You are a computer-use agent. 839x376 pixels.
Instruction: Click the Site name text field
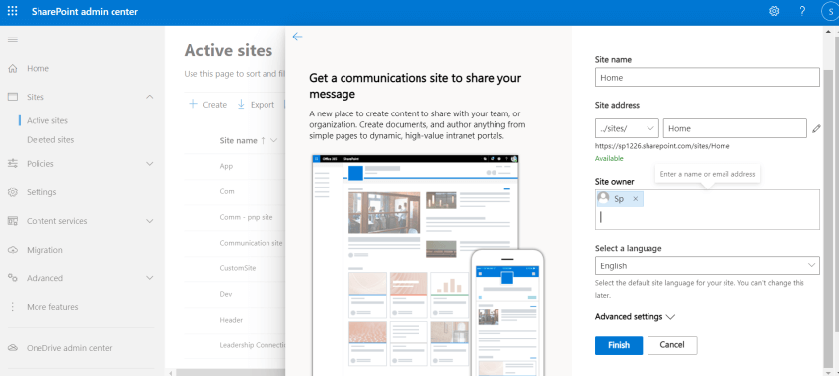(708, 77)
